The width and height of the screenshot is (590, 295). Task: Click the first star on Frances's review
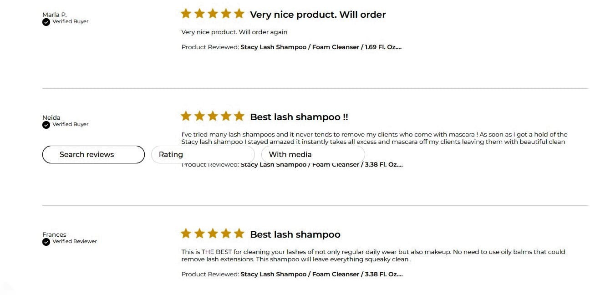[x=186, y=234]
